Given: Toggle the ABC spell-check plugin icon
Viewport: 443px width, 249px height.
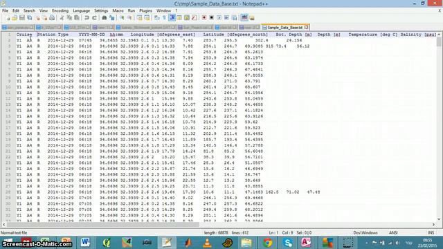Looking at the screenshot, I should [244, 17].
